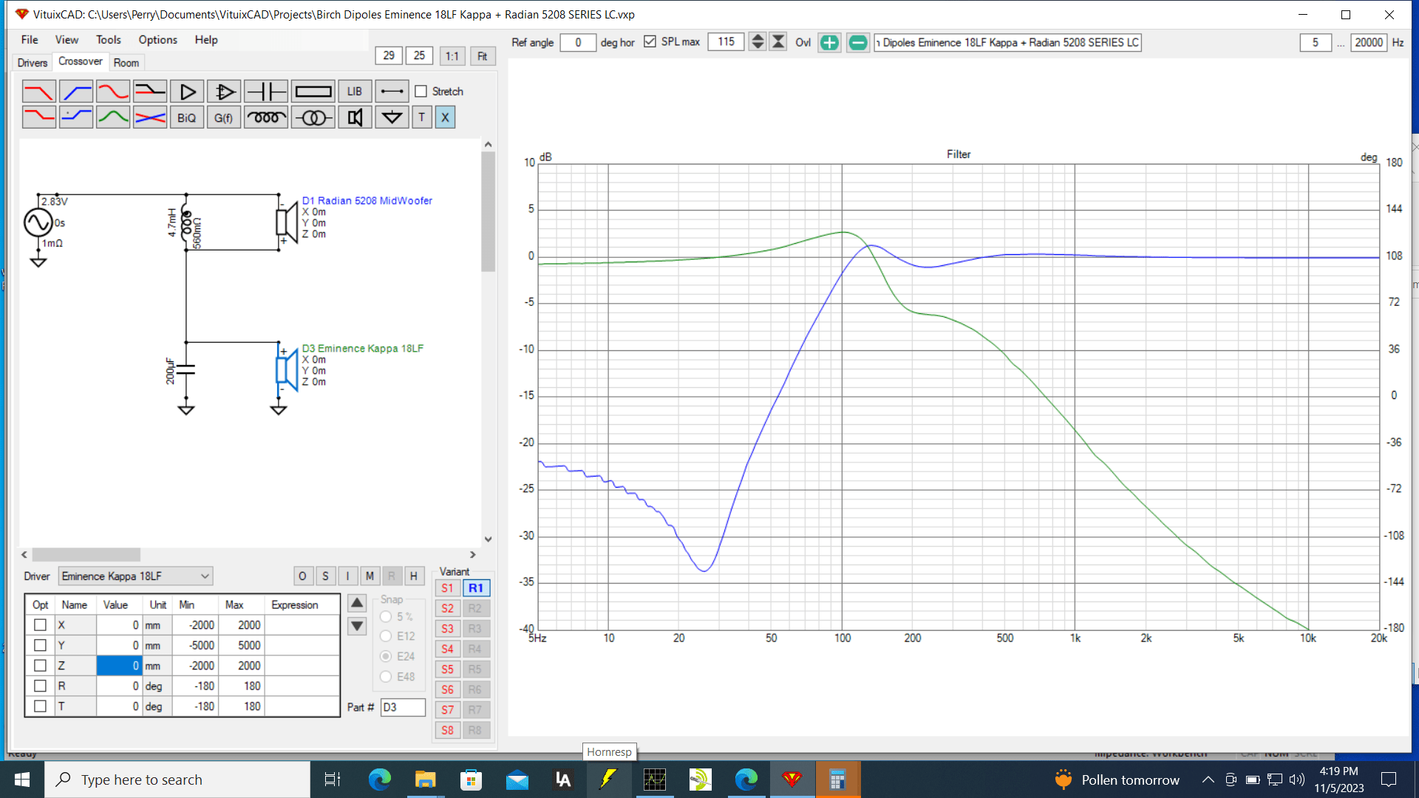Image resolution: width=1419 pixels, height=798 pixels.
Task: Enable the Stretch checkbox
Action: tap(421, 92)
